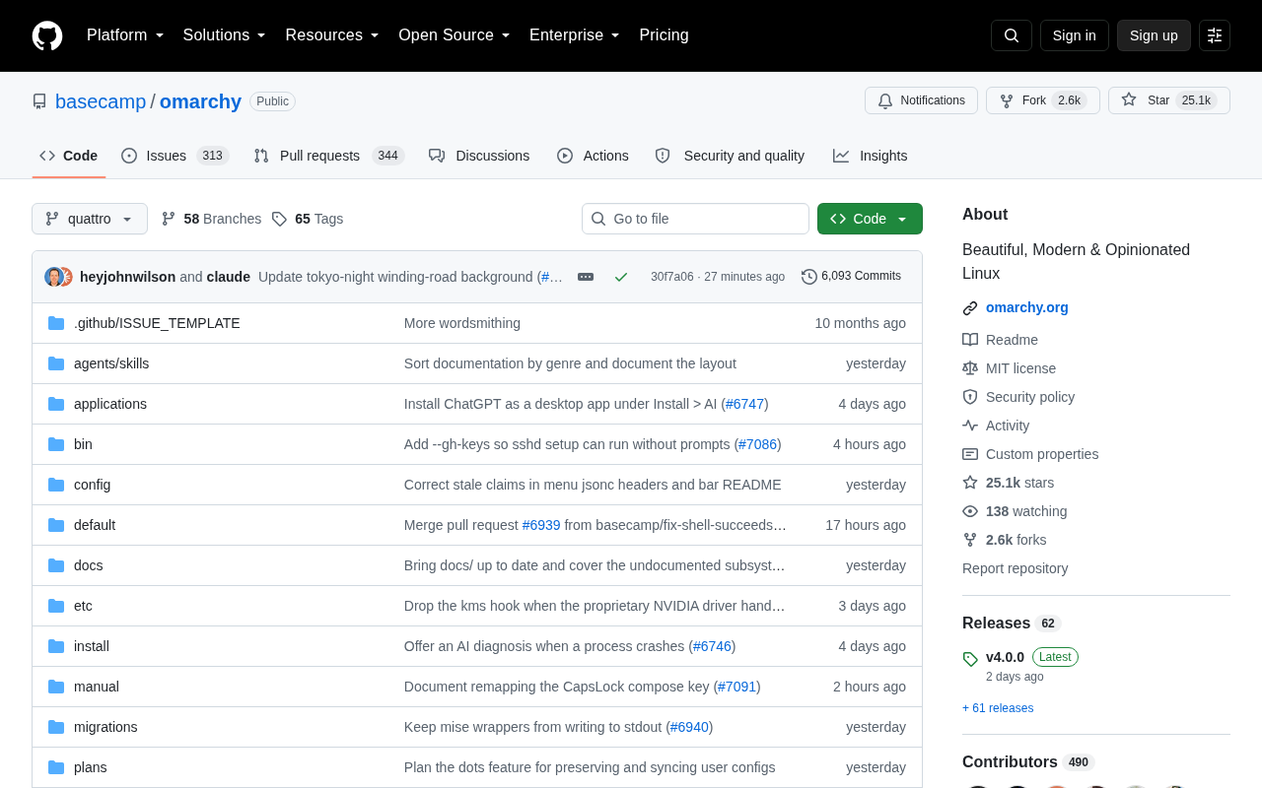Viewport: 1262px width, 788px height.
Task: Click the folder icon in the config row
Action: pos(56,485)
